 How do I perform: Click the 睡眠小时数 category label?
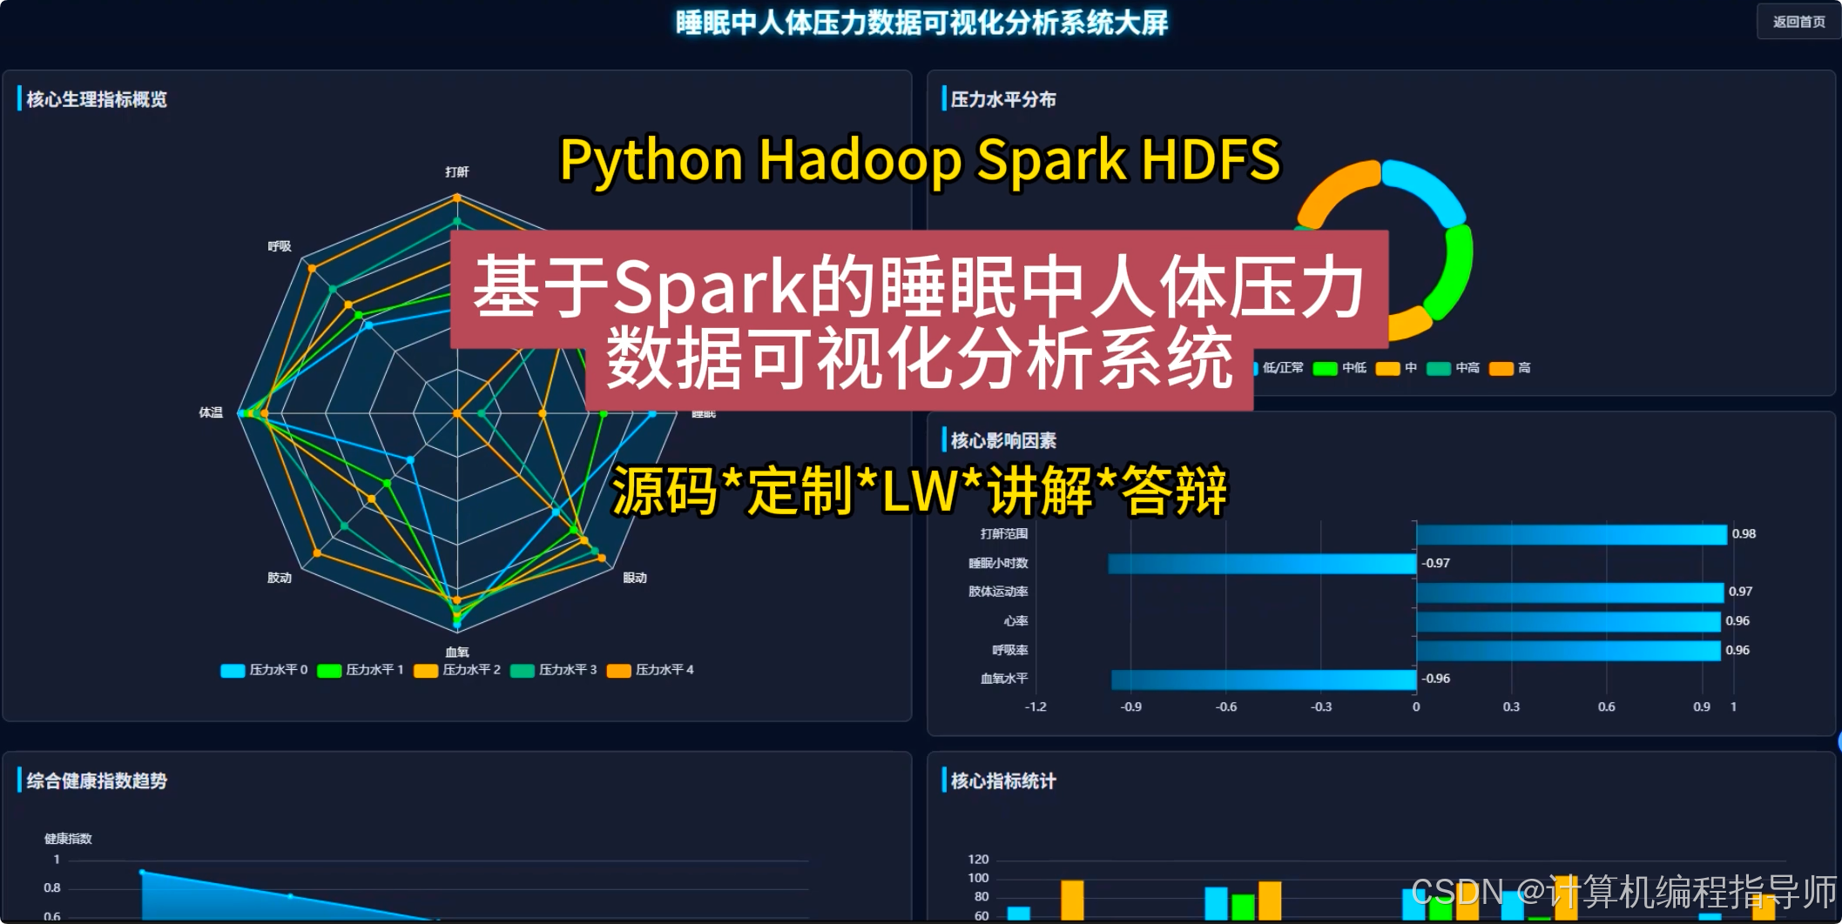coord(998,564)
